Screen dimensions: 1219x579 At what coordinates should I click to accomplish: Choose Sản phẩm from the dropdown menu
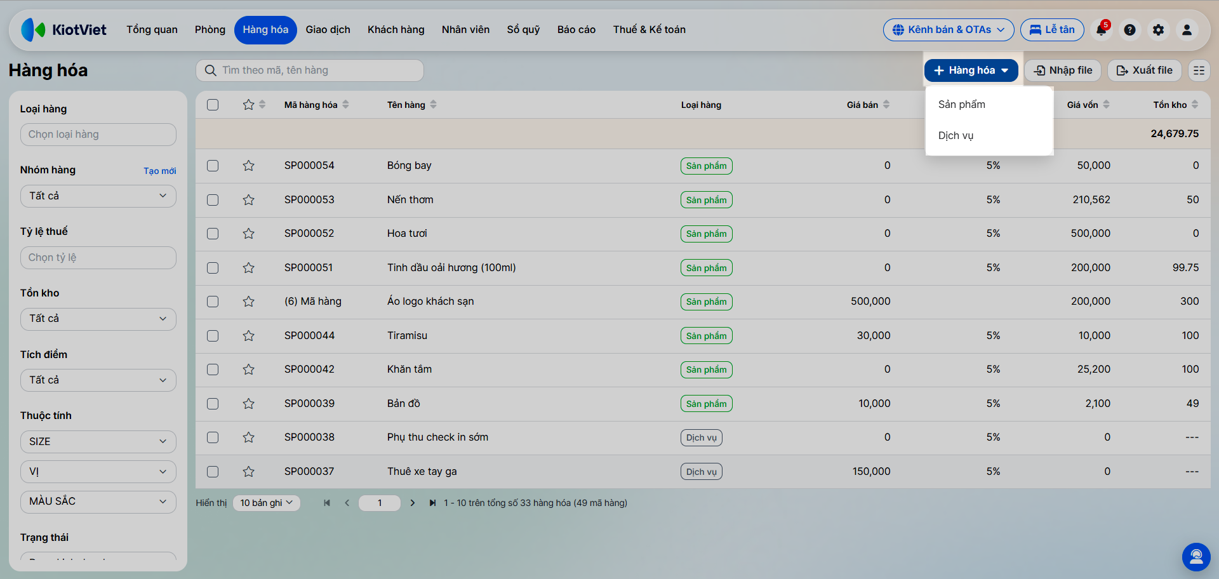point(989,105)
